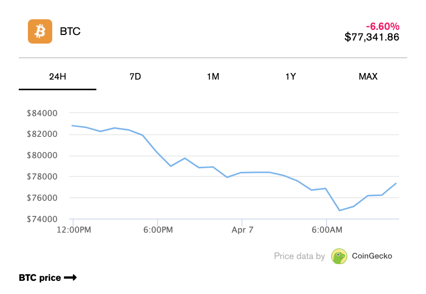426x294 pixels.
Task: Switch to the 7D timeframe
Action: [x=135, y=77]
